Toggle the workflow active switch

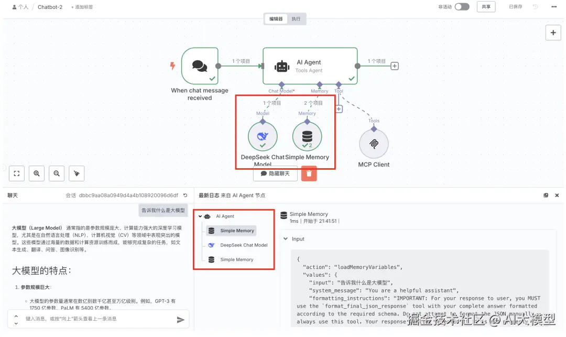click(462, 7)
